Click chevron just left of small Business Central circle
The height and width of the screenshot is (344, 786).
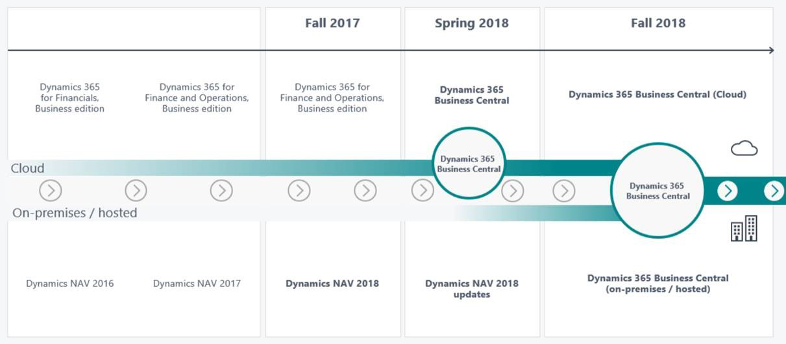click(x=423, y=191)
